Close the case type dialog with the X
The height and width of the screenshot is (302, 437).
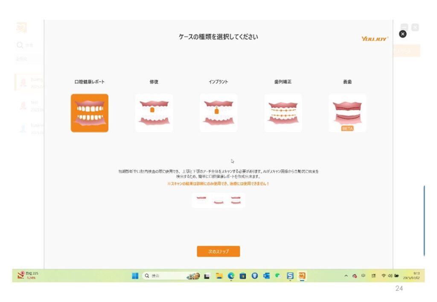pos(402,34)
